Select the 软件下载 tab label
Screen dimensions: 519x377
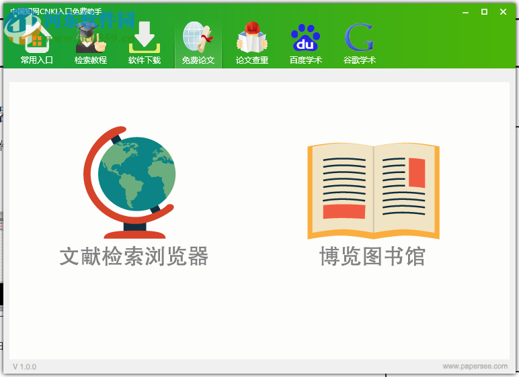[145, 60]
